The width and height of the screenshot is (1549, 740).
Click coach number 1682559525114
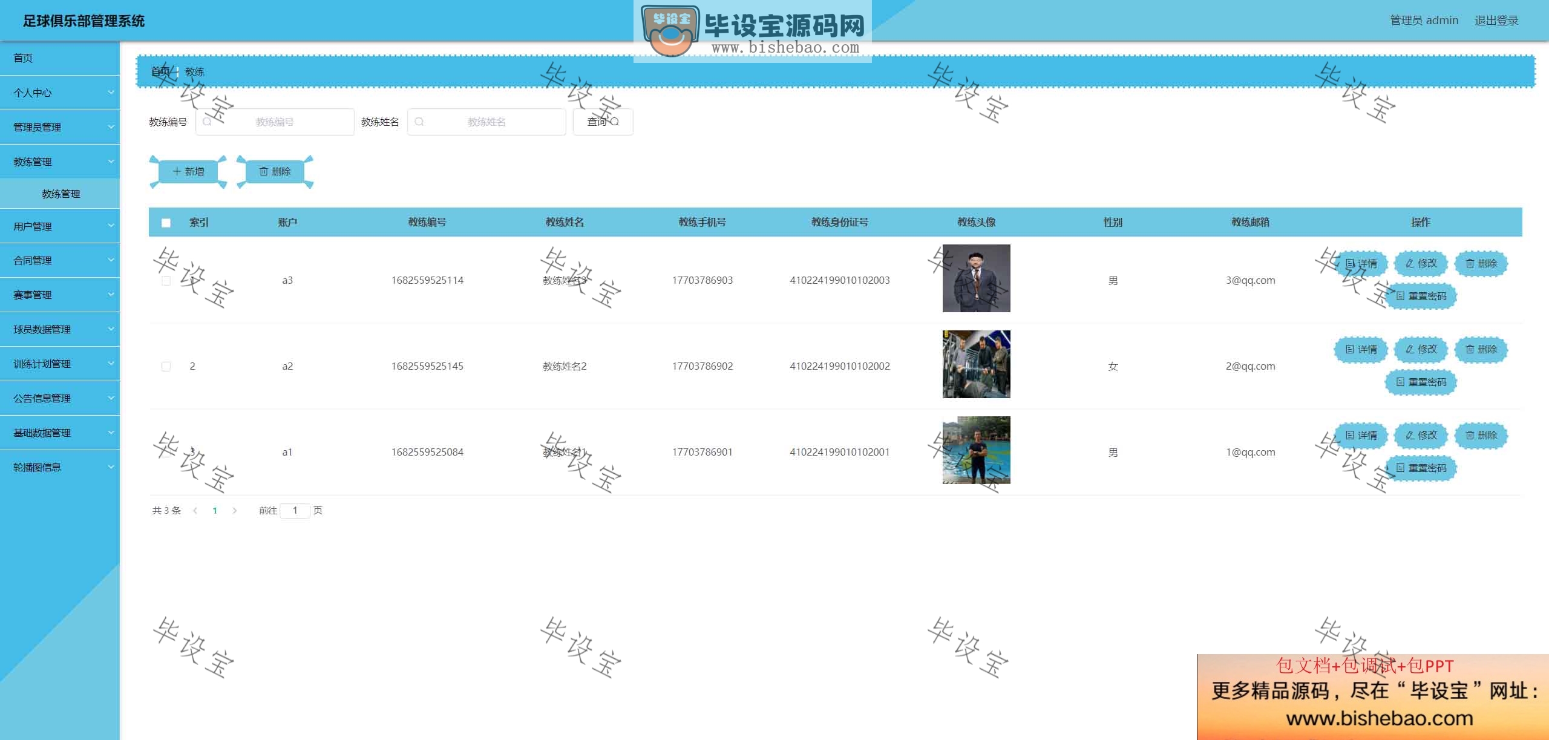pyautogui.click(x=427, y=280)
